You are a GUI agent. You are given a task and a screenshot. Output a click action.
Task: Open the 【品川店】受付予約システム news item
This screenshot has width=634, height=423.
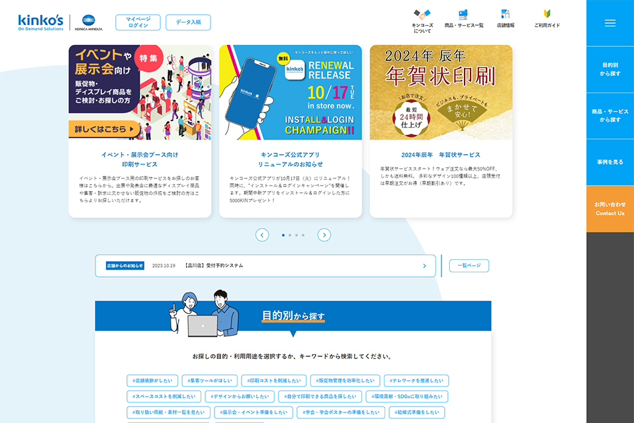pos(214,266)
